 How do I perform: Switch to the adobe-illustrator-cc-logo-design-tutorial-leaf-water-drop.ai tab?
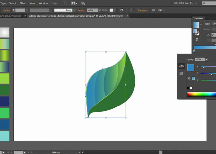coord(76,16)
